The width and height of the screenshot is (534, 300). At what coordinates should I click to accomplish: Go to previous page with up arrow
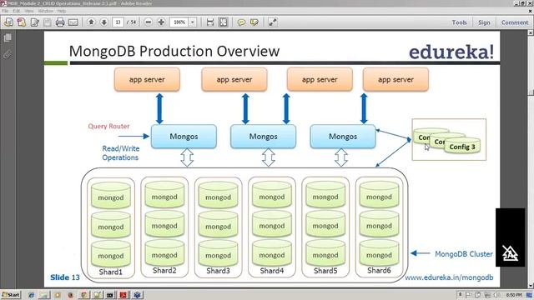91,22
